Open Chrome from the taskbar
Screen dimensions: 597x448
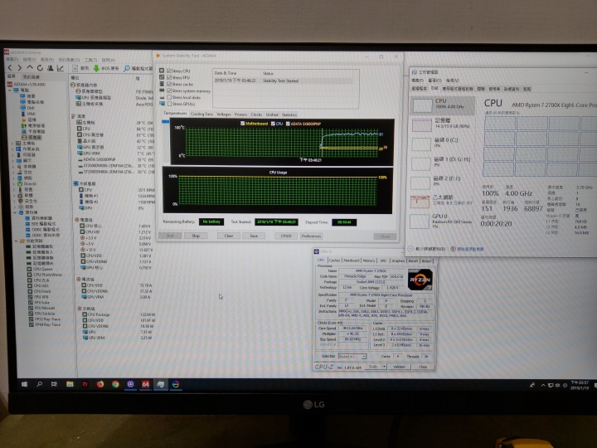tap(115, 384)
